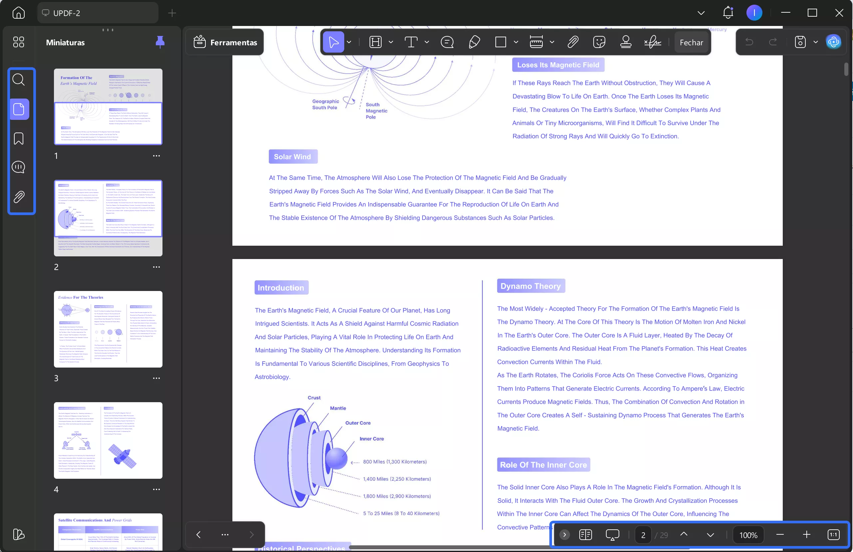This screenshot has width=853, height=552.
Task: Click the Fechar button
Action: [691, 42]
